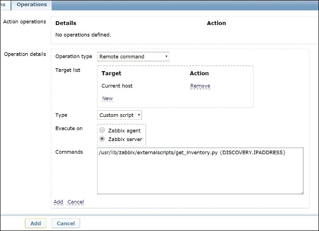
Task: Click the Details column header in Action operations
Action: (x=65, y=23)
